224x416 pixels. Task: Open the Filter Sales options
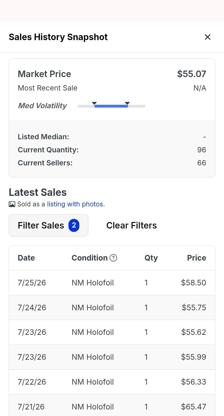pos(49,225)
